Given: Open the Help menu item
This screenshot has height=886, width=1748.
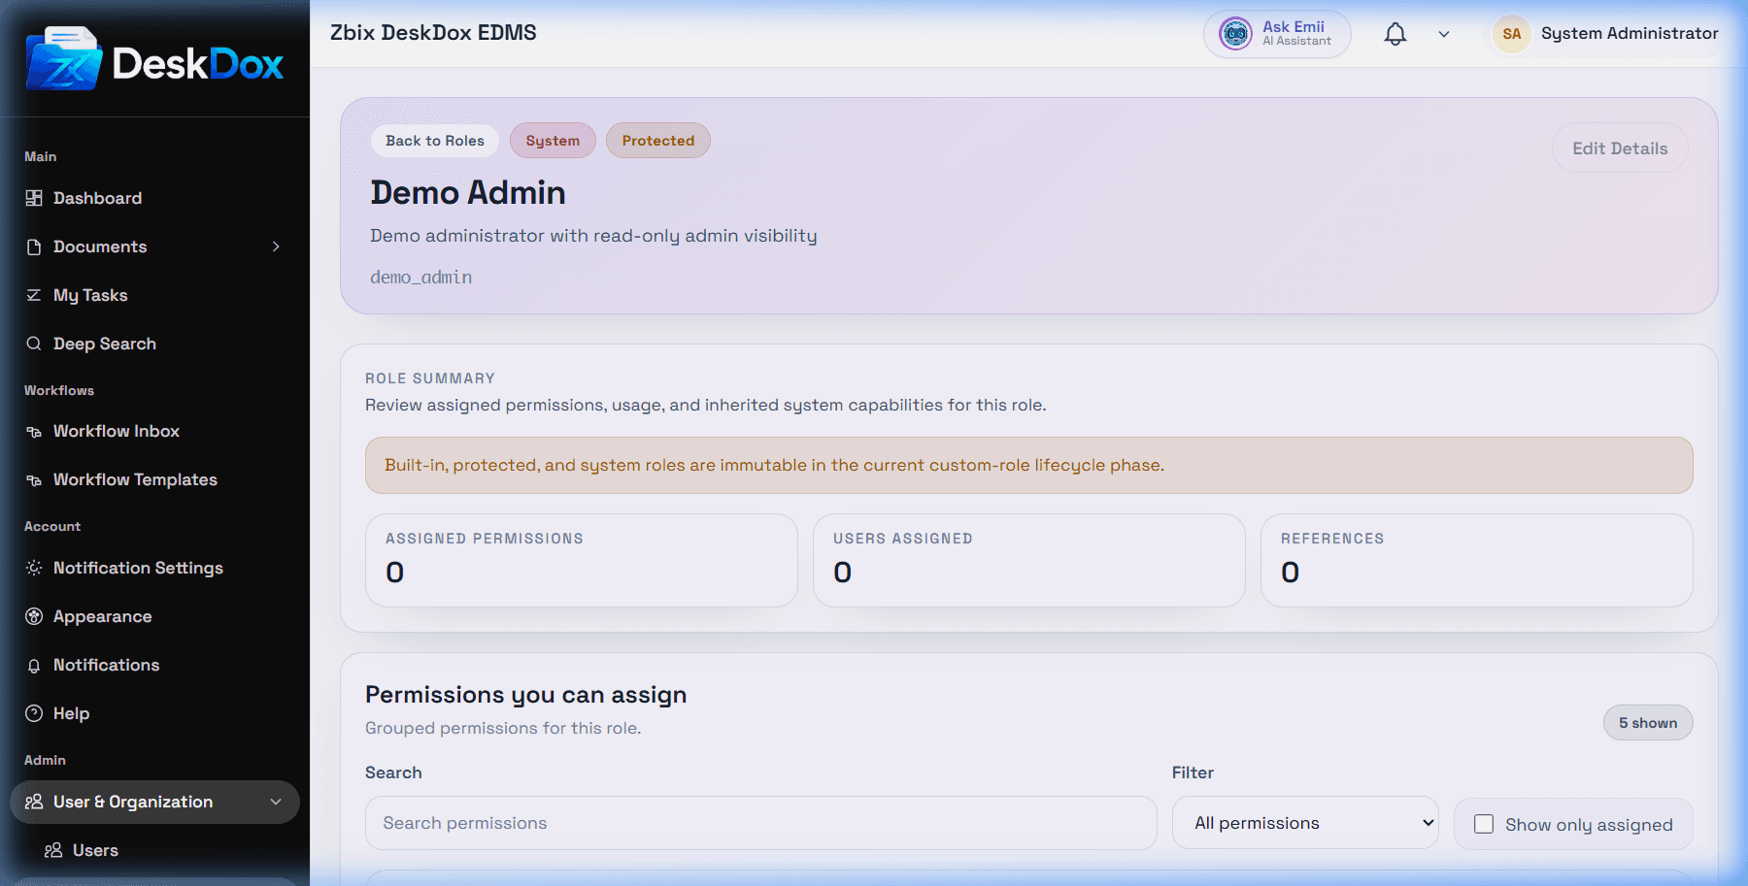Looking at the screenshot, I should click(155, 713).
